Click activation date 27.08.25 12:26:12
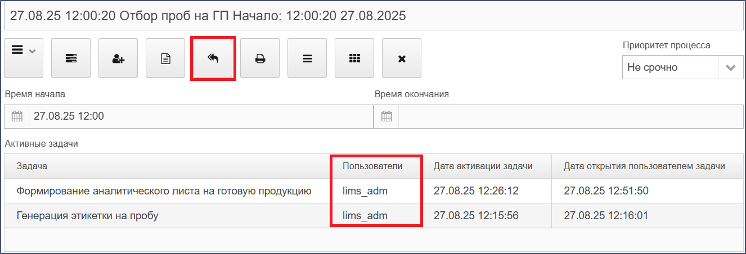The width and height of the screenshot is (746, 254). point(476,191)
